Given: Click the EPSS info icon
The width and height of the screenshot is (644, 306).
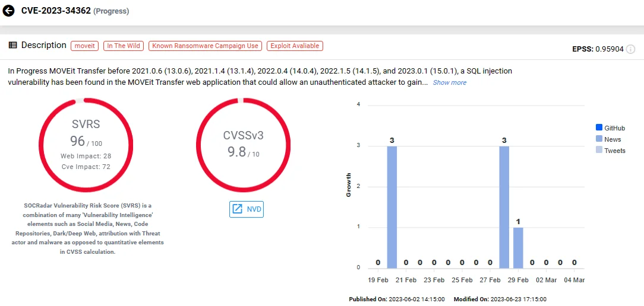Looking at the screenshot, I should [631, 49].
